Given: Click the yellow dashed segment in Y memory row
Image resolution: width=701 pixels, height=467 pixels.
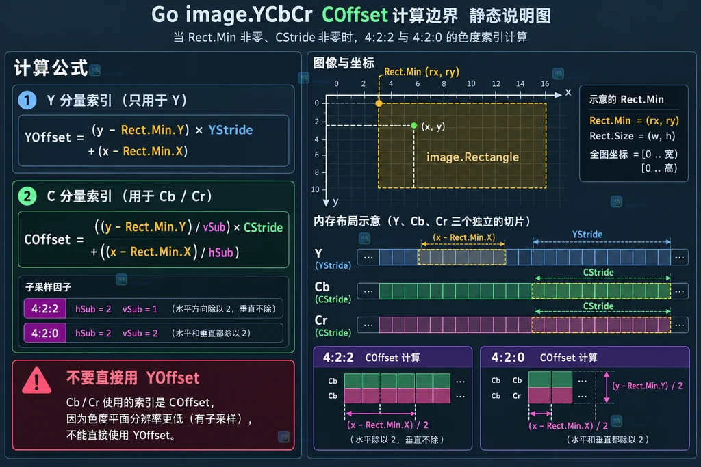Looking at the screenshot, I should tap(462, 257).
